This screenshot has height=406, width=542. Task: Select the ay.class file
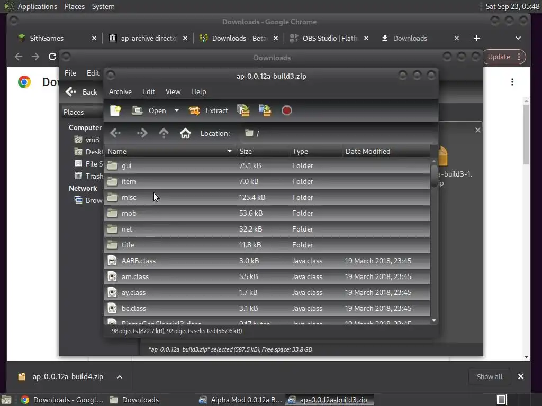point(267,292)
